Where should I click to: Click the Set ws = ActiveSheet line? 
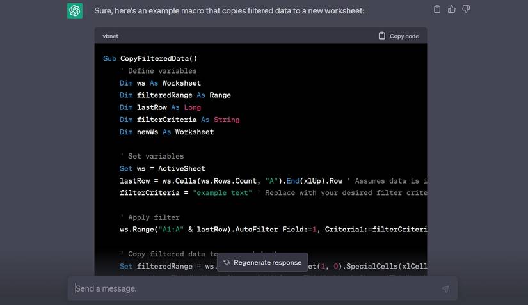(163, 169)
